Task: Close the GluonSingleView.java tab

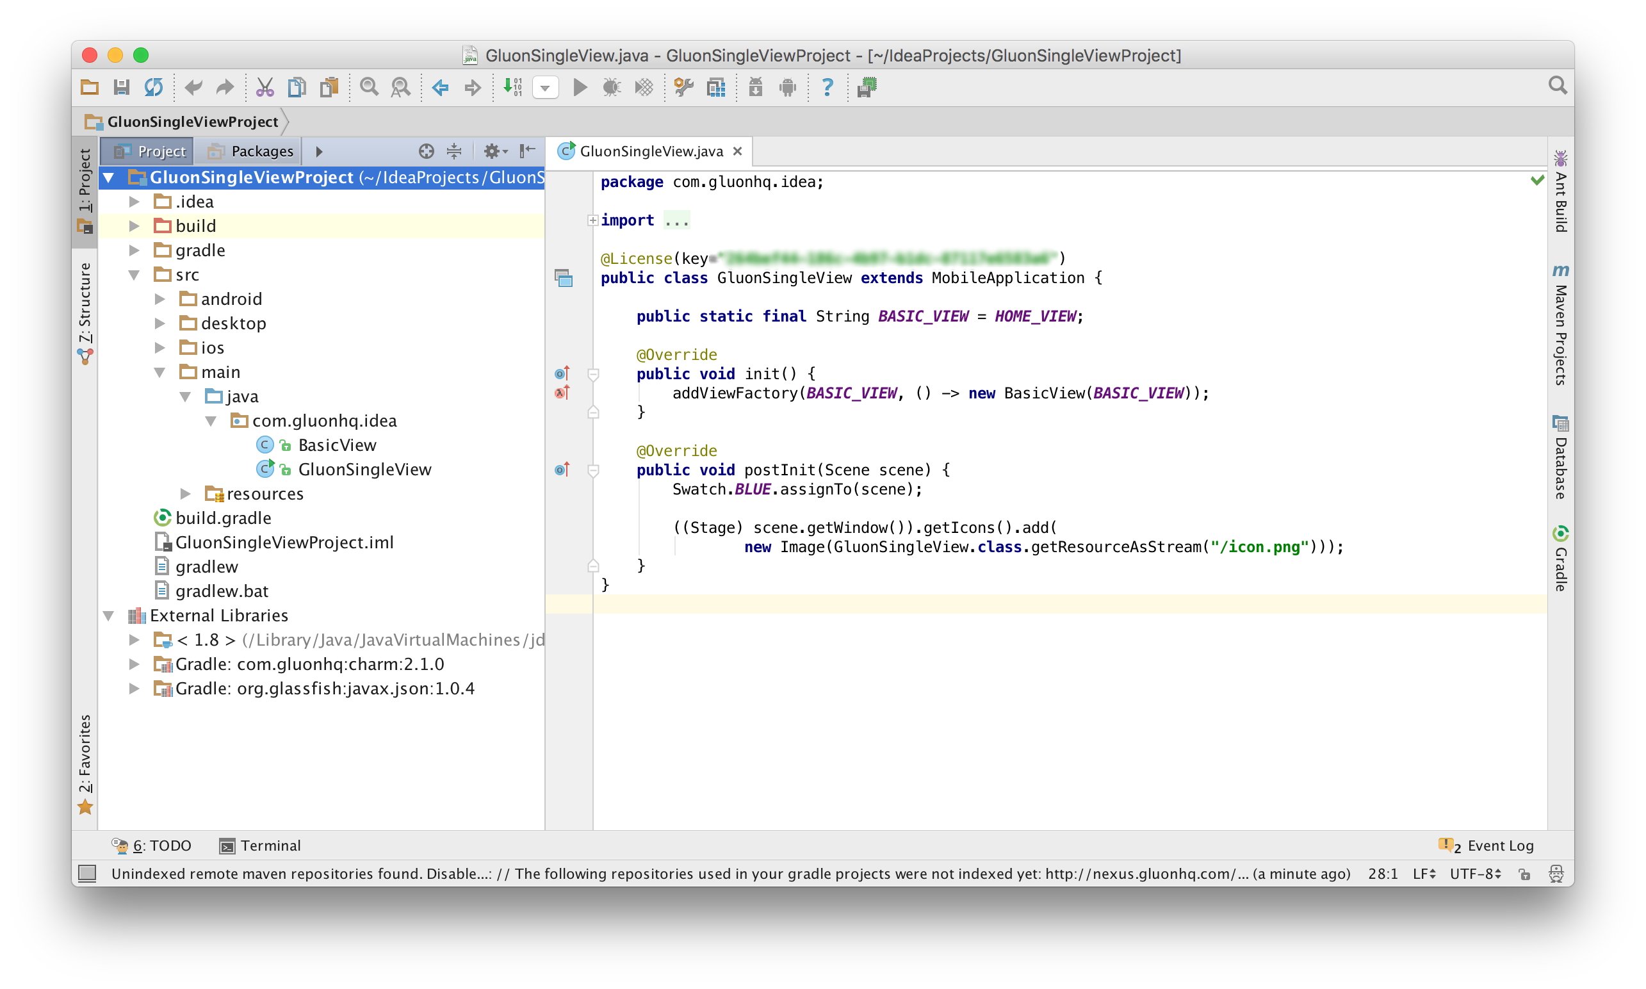Action: click(737, 151)
